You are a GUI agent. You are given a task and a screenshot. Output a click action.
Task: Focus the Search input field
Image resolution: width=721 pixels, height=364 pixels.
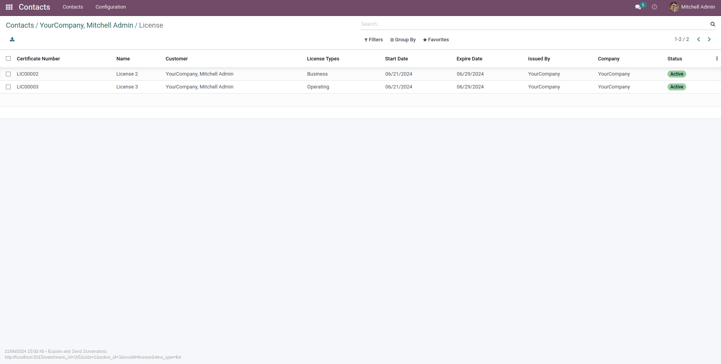click(534, 24)
